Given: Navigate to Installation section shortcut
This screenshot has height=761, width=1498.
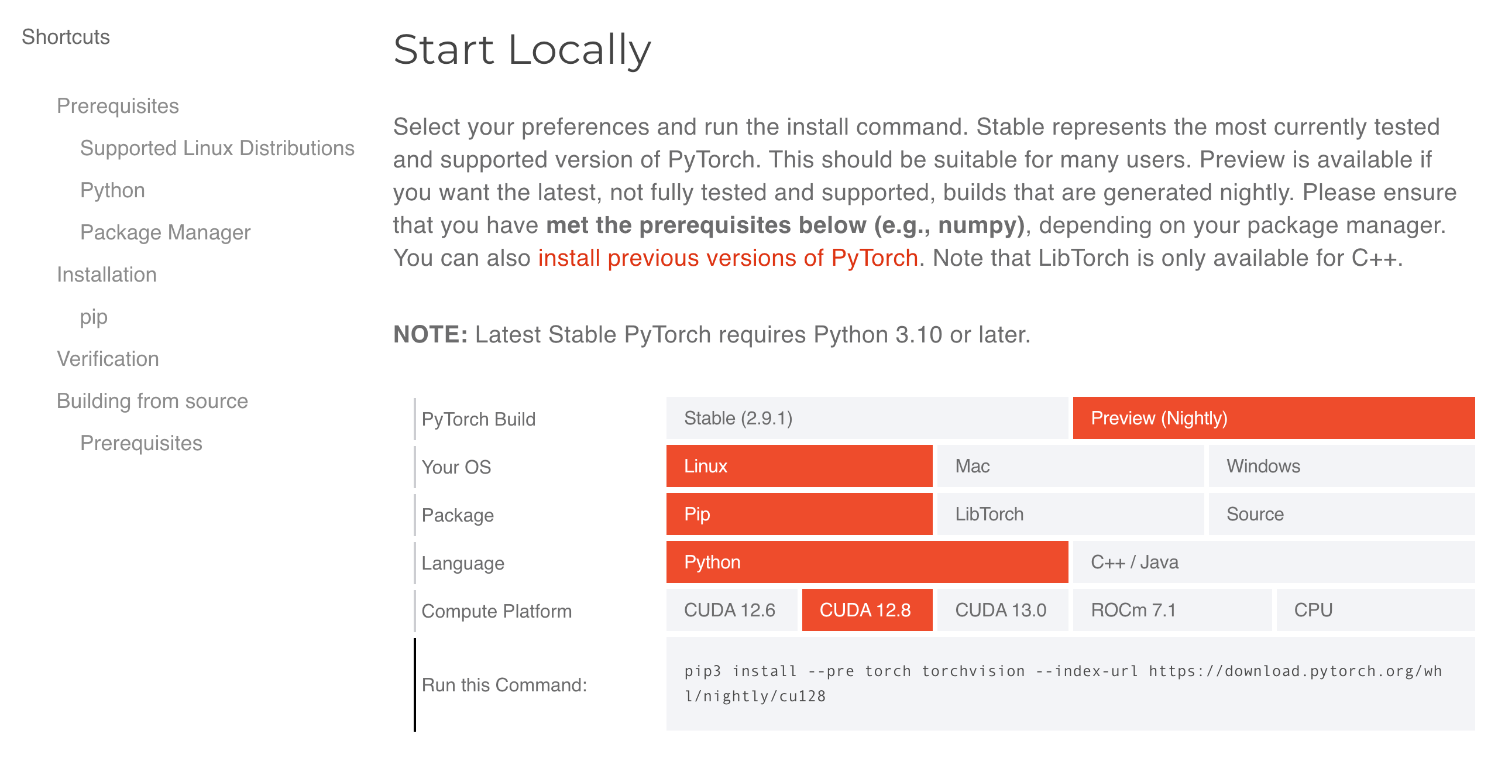Looking at the screenshot, I should click(x=106, y=275).
